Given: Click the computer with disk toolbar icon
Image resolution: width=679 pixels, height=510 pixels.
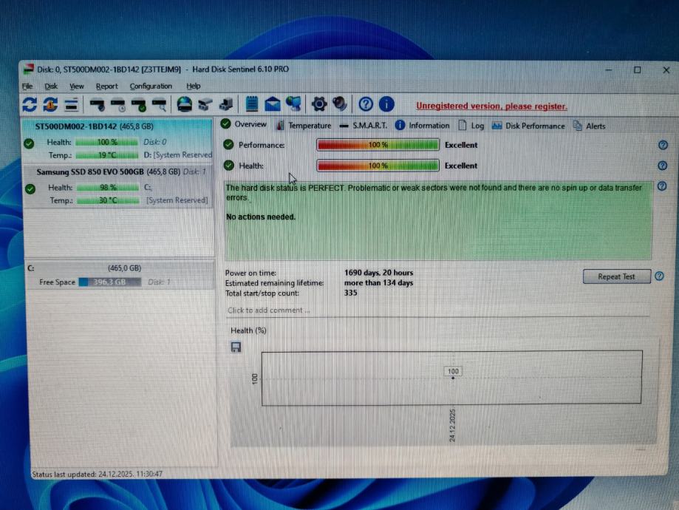Looking at the screenshot, I should click(227, 104).
